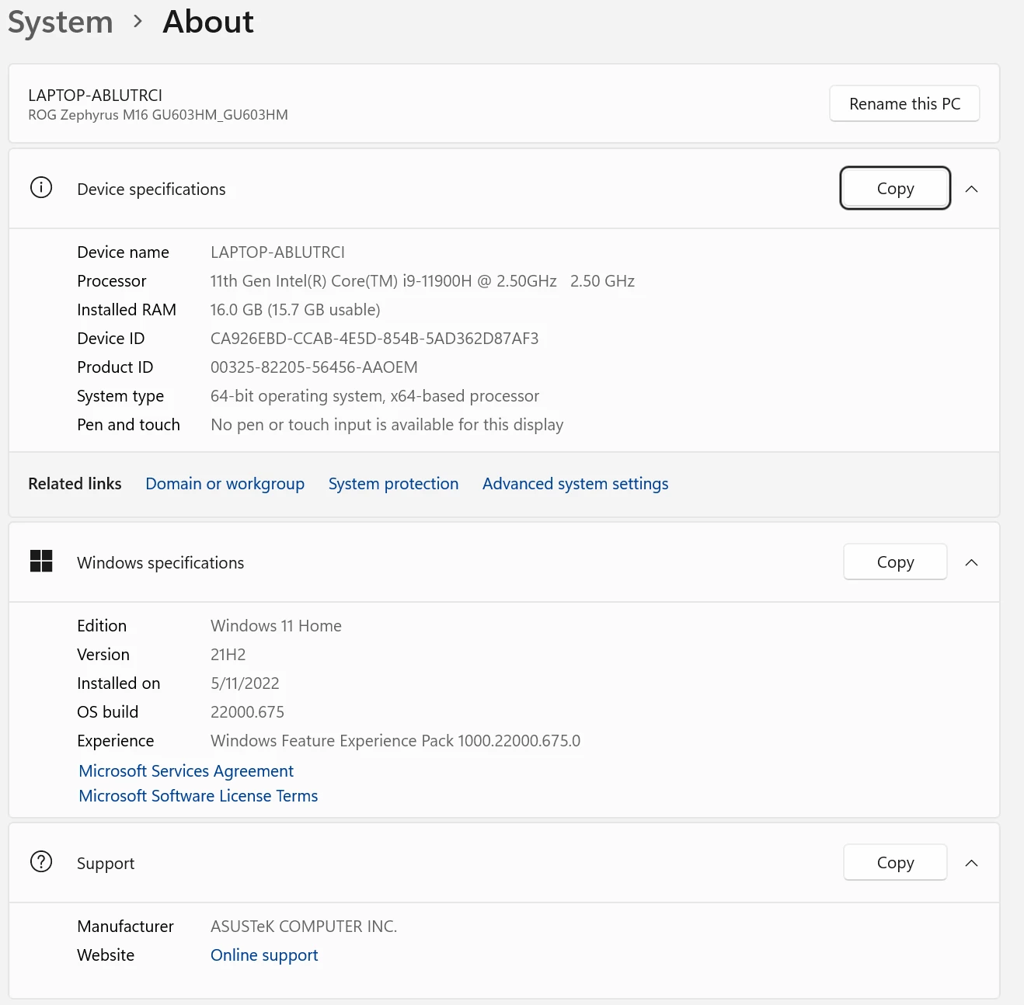Collapse the Windows specifications section

click(x=971, y=562)
